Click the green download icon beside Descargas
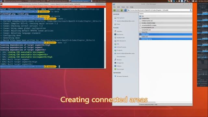The image size is (208, 117). (x=115, y=69)
